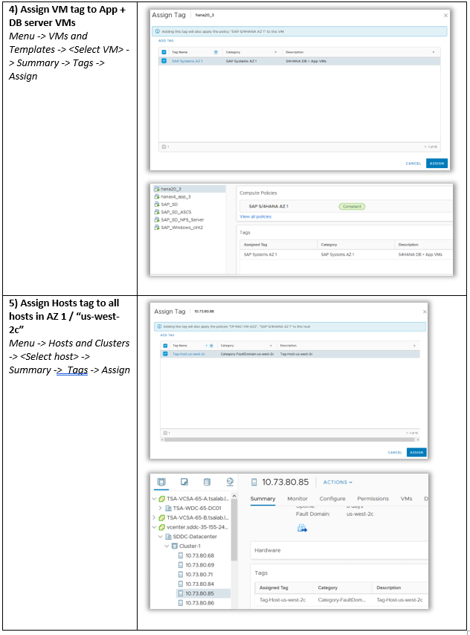Click the Cluster-1 cluster icon
The image size is (470, 635).
175,546
